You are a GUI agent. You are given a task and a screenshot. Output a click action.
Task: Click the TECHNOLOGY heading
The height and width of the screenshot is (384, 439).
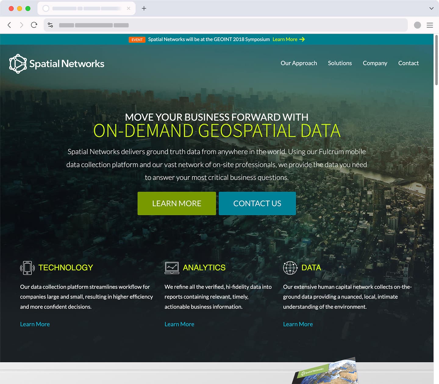point(66,268)
